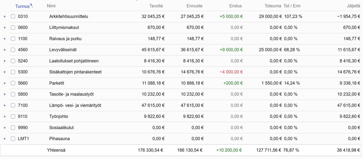This screenshot has width=363, height=159.
Task: Click the sort arrow icon beside Tunnus
Action: [32, 6]
